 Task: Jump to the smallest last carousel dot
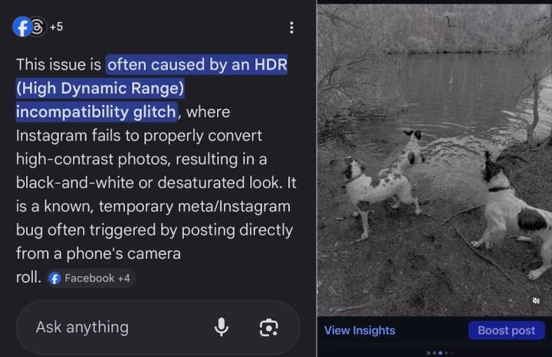(x=452, y=352)
